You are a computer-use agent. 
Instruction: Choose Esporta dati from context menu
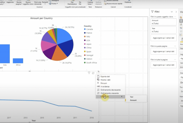pyautogui.click(x=110, y=77)
